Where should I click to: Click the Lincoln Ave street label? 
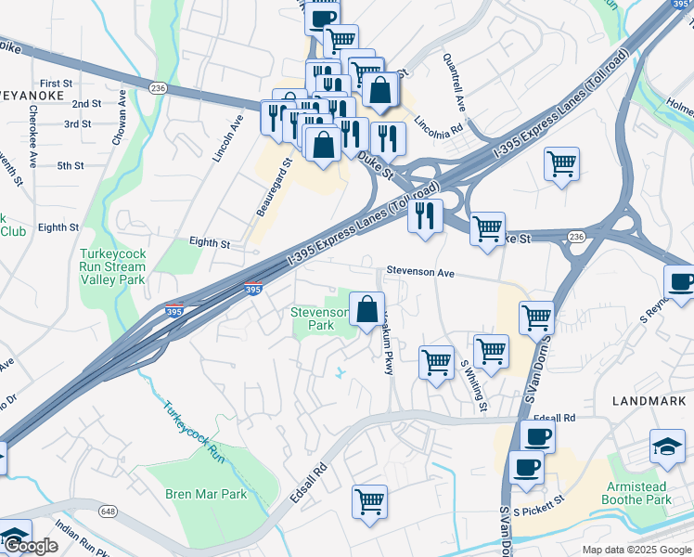point(228,138)
